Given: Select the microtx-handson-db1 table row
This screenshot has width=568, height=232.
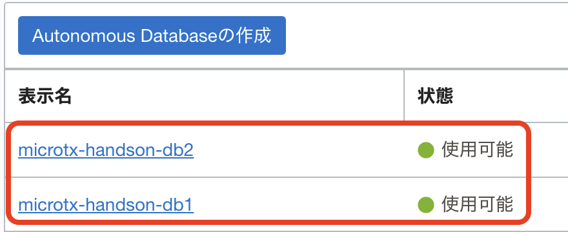Looking at the screenshot, I should click(286, 204).
